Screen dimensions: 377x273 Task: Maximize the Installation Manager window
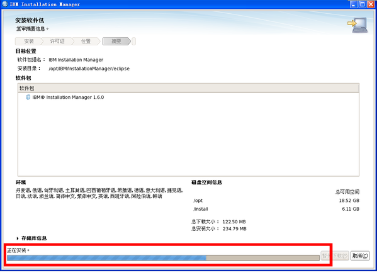pos(363,4)
